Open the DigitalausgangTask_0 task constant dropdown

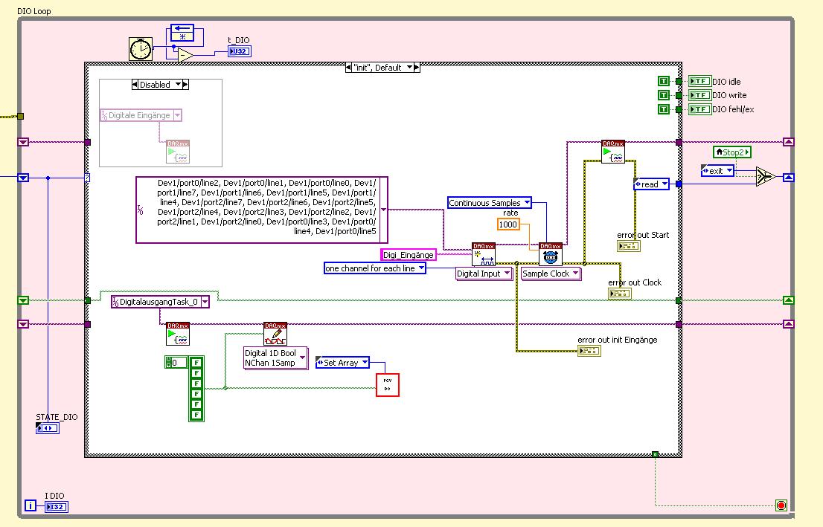click(x=205, y=302)
